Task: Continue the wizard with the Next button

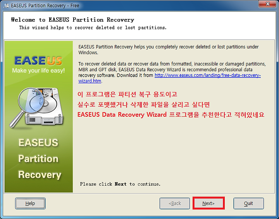Action: click(208, 203)
